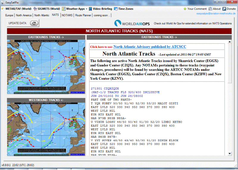Click the scrollbar up arrow
This screenshot has height=170, width=238.
click(x=229, y=42)
